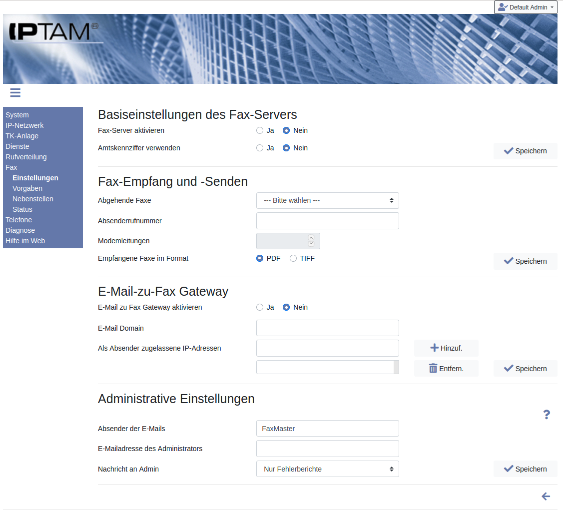The width and height of the screenshot is (563, 513).
Task: Open the Abgehende Faxe dropdown
Action: [327, 200]
